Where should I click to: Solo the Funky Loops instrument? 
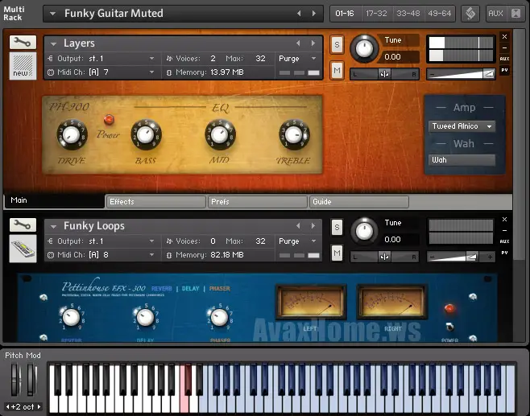tap(337, 227)
